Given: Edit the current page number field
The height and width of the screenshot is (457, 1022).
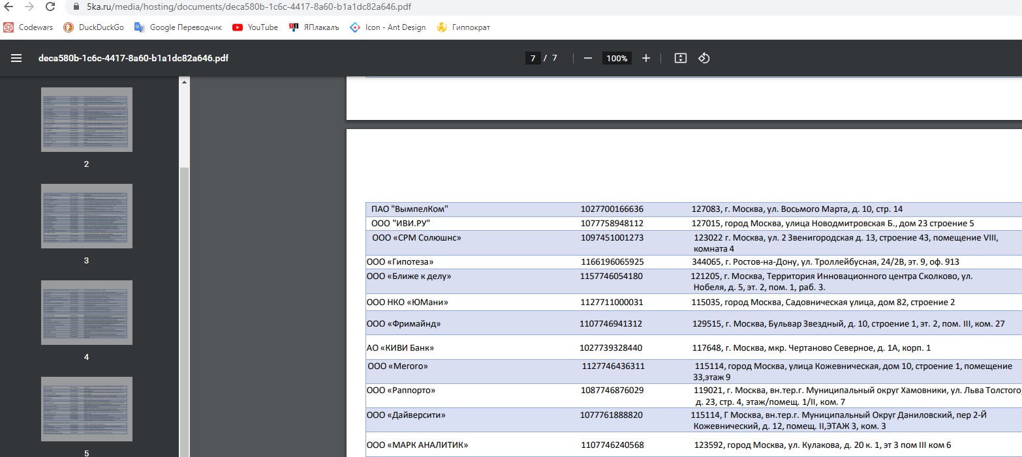Looking at the screenshot, I should (533, 58).
